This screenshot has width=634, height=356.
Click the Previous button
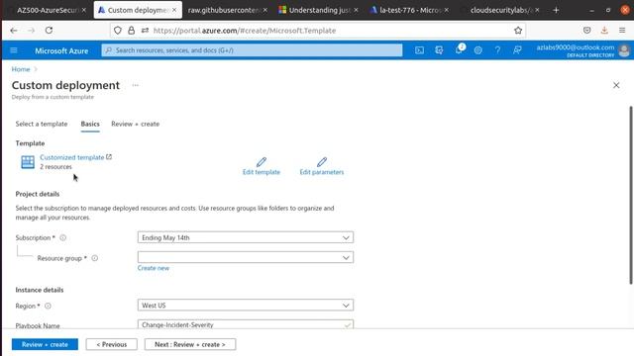112,344
